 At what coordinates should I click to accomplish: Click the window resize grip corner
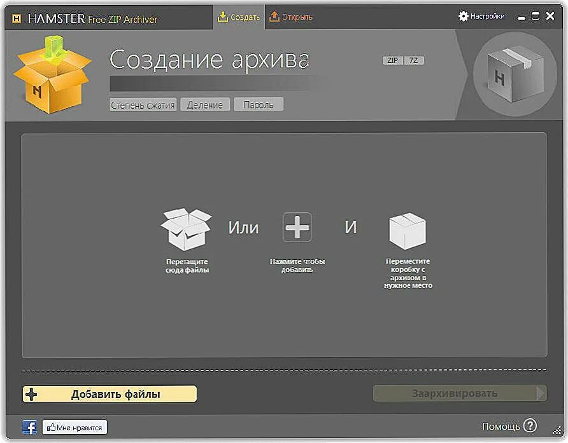[557, 430]
